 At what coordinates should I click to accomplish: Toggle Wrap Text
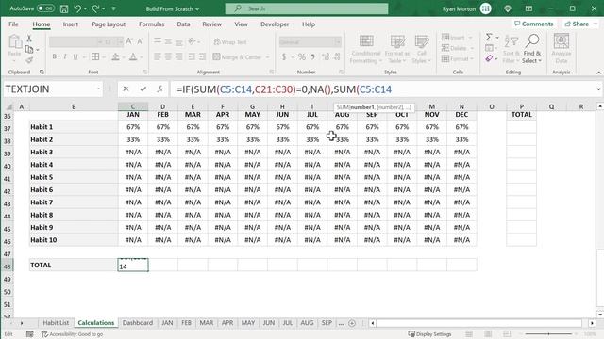tap(230, 41)
